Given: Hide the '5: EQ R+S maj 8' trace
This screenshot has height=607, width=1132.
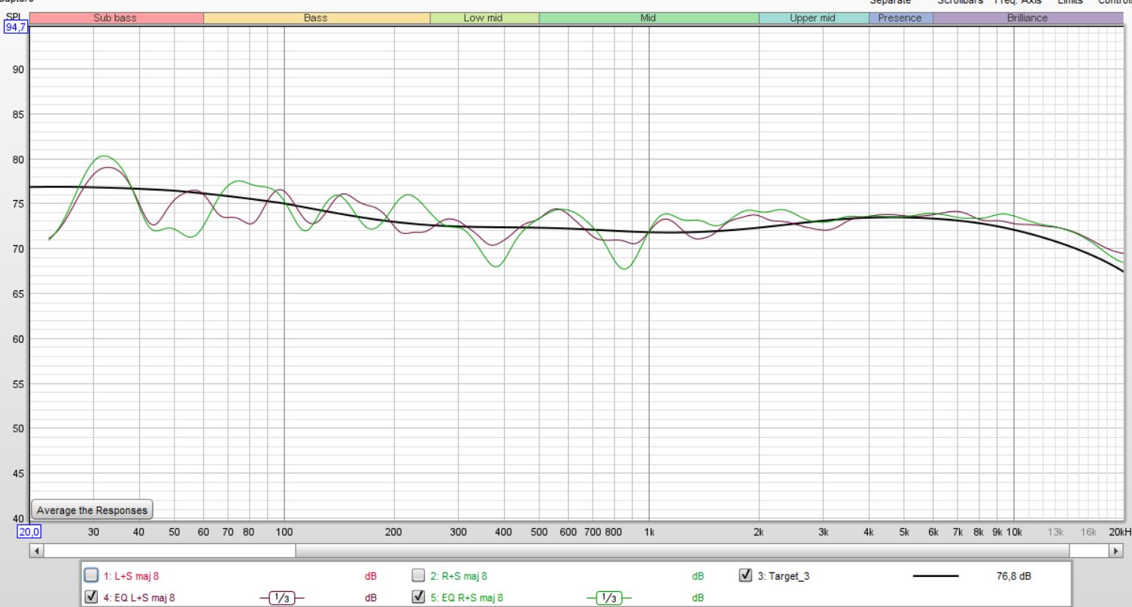Looking at the screenshot, I should [x=419, y=598].
